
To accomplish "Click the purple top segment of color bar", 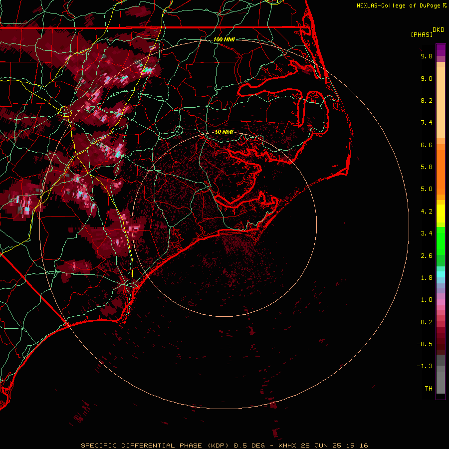I will 441,50.
